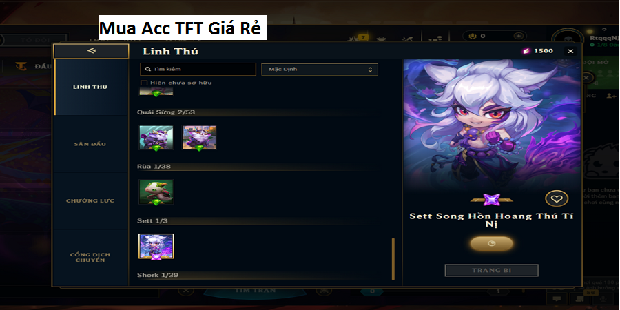Switch to the Sân Đấu tab

(90, 144)
